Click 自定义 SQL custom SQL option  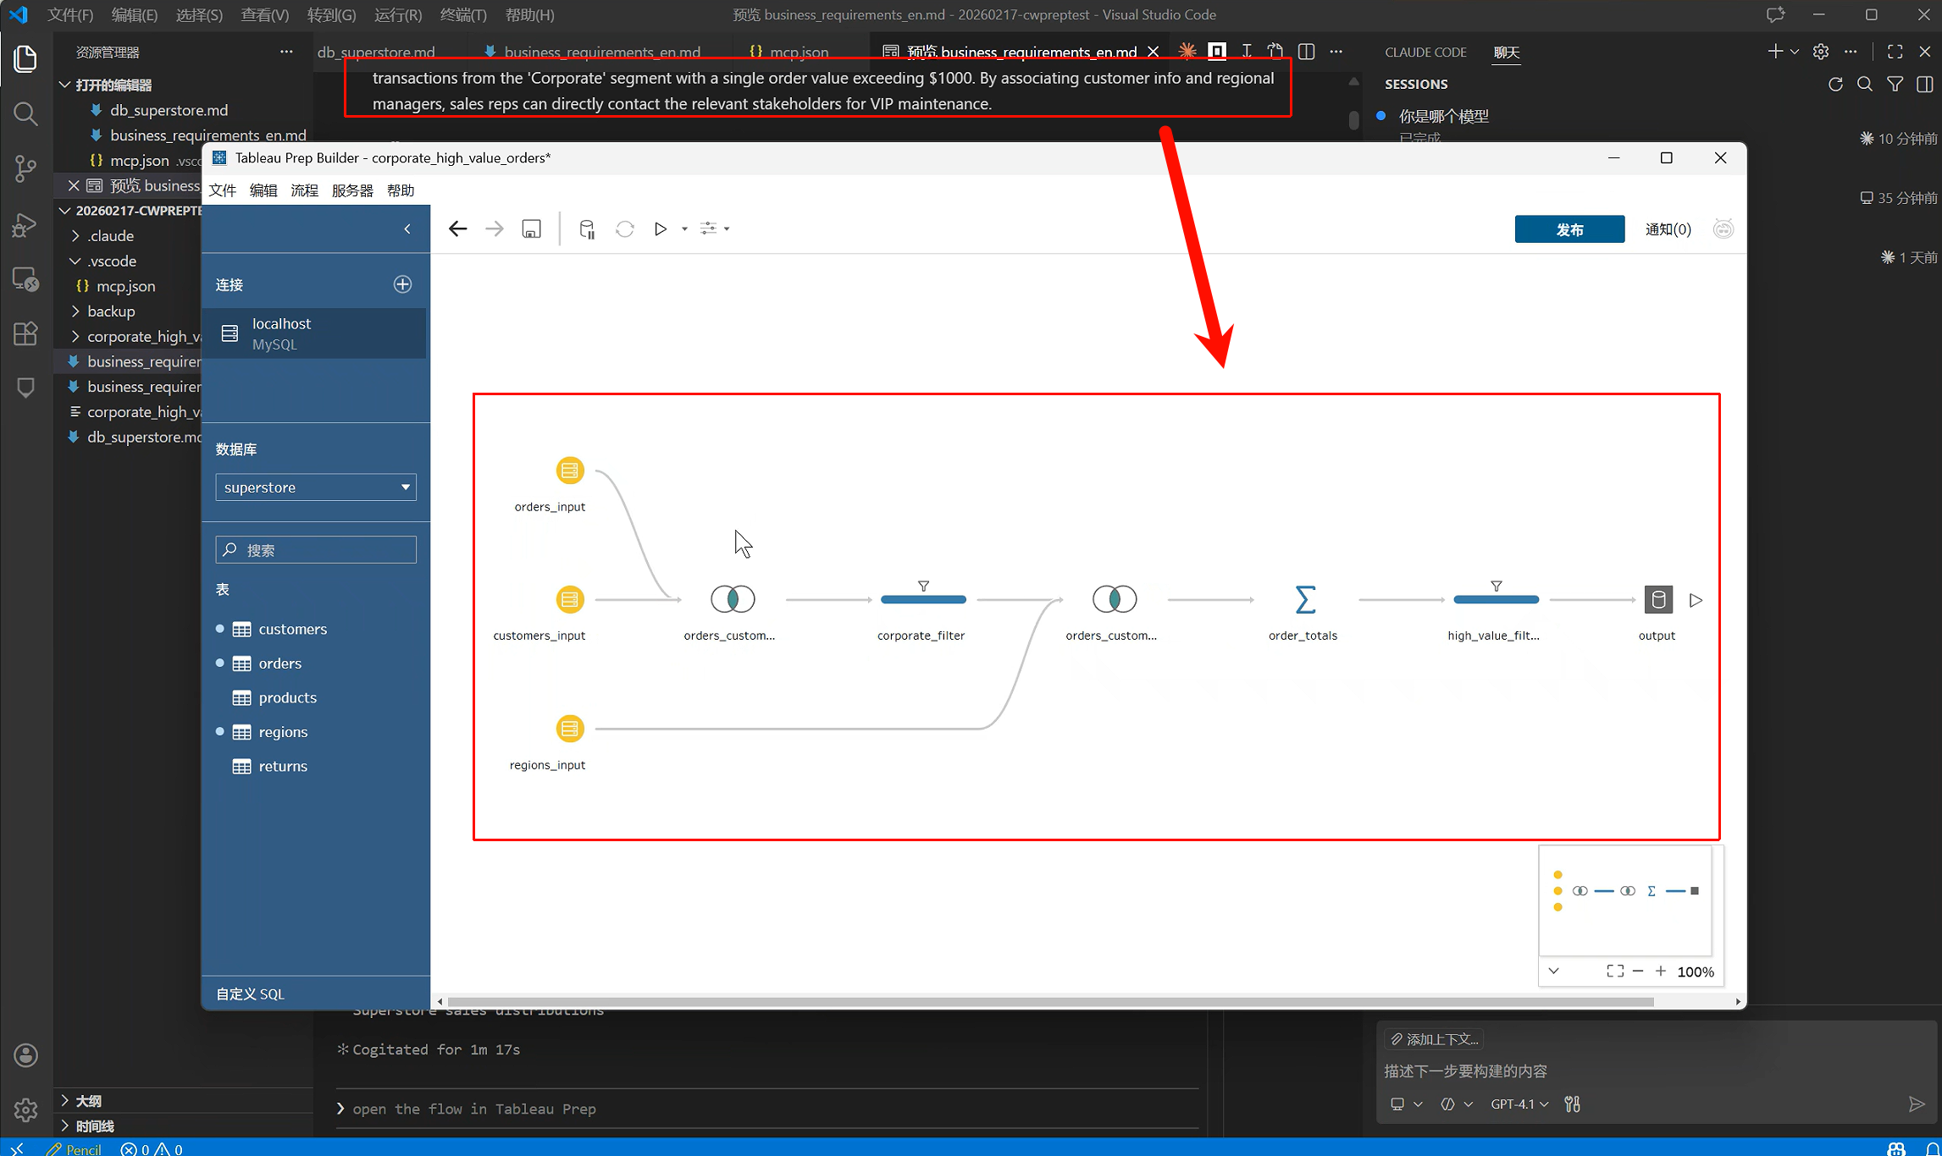(x=250, y=994)
